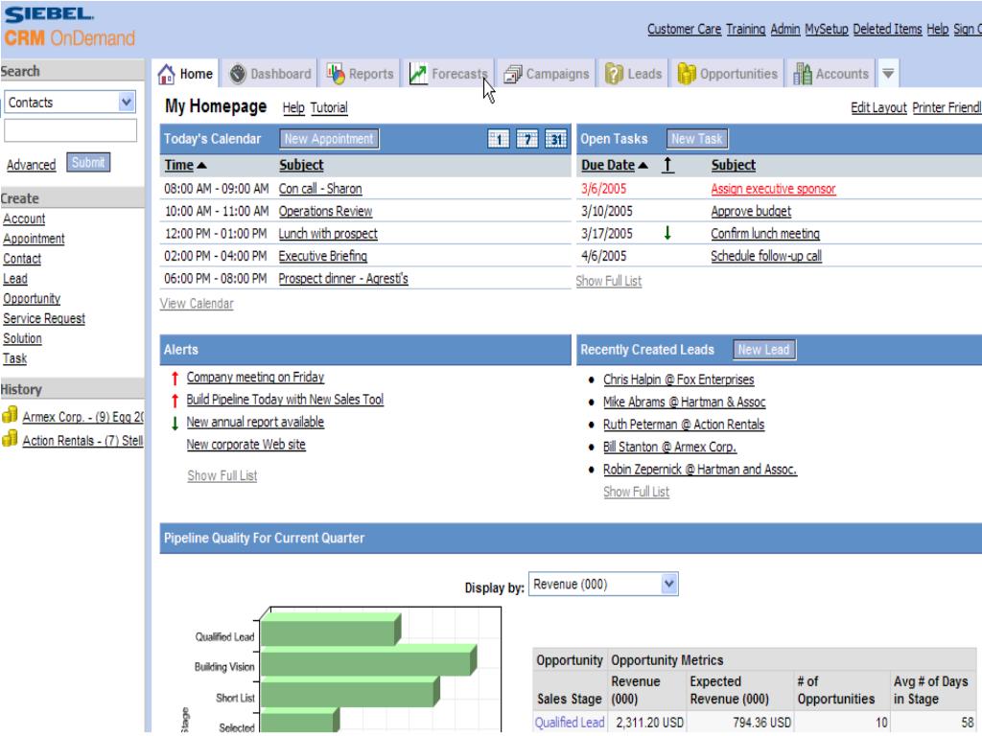Image resolution: width=982 pixels, height=736 pixels.
Task: Open Advanced search link
Action: coord(32,165)
